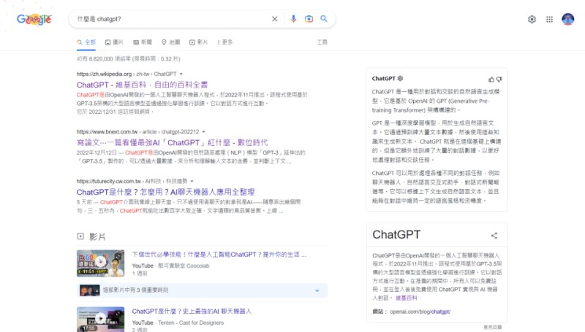
Task: Focus the search input field
Action: click(172, 19)
